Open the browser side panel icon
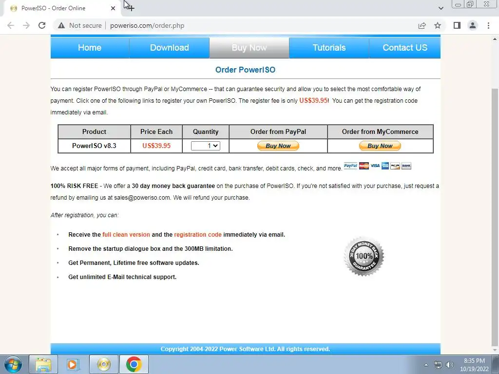Image resolution: width=499 pixels, height=374 pixels. 457,25
